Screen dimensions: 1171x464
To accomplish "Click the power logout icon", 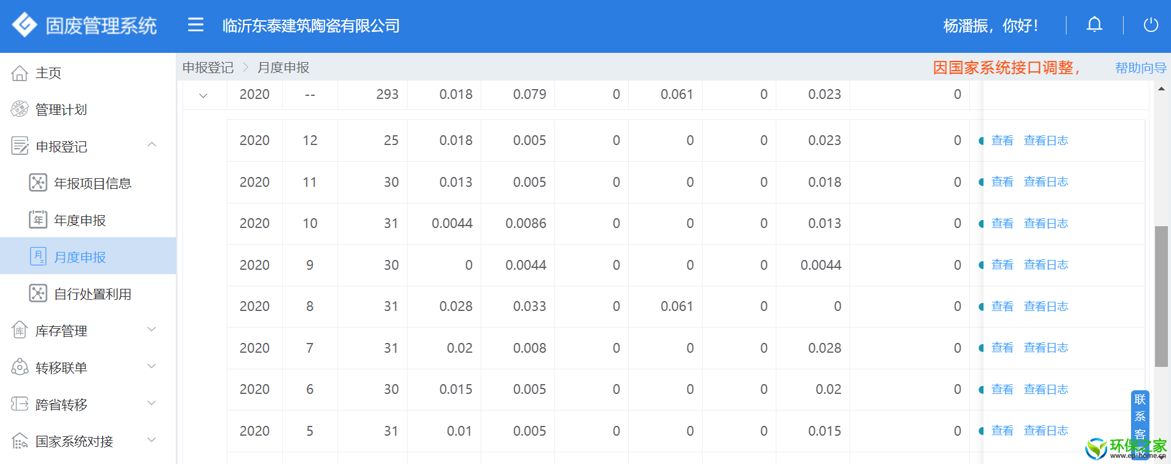I will tap(1150, 25).
